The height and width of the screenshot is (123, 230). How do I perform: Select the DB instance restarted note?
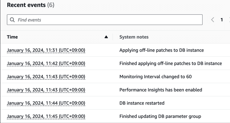142,103
